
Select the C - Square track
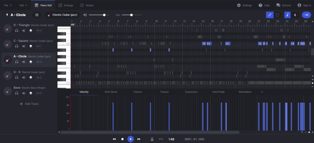28,44
